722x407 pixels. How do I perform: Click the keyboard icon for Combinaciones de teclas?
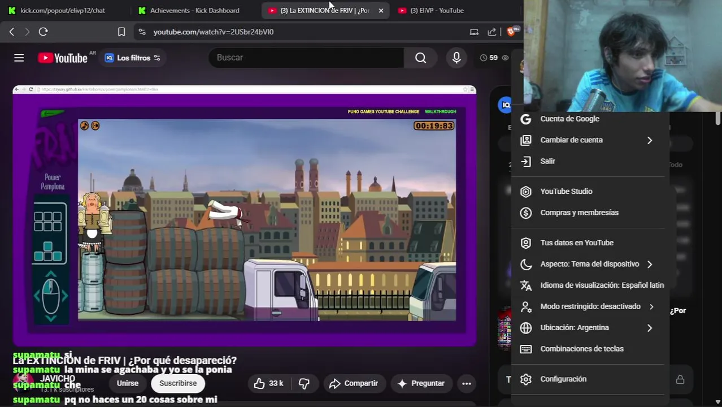click(x=526, y=349)
